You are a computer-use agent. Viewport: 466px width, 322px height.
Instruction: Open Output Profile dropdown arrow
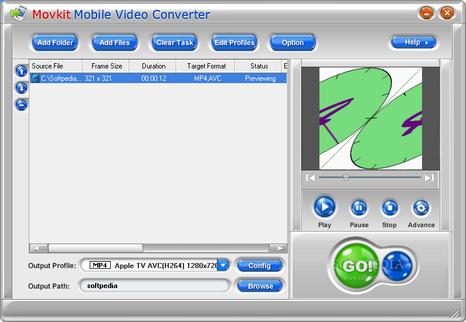tap(223, 265)
